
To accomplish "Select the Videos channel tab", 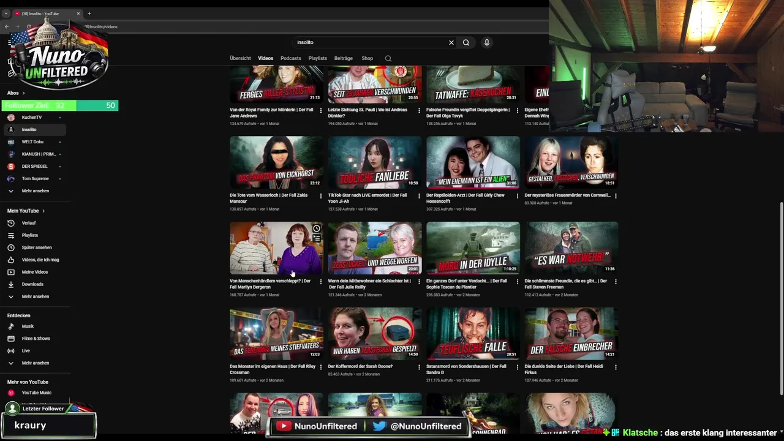I will pos(265,58).
